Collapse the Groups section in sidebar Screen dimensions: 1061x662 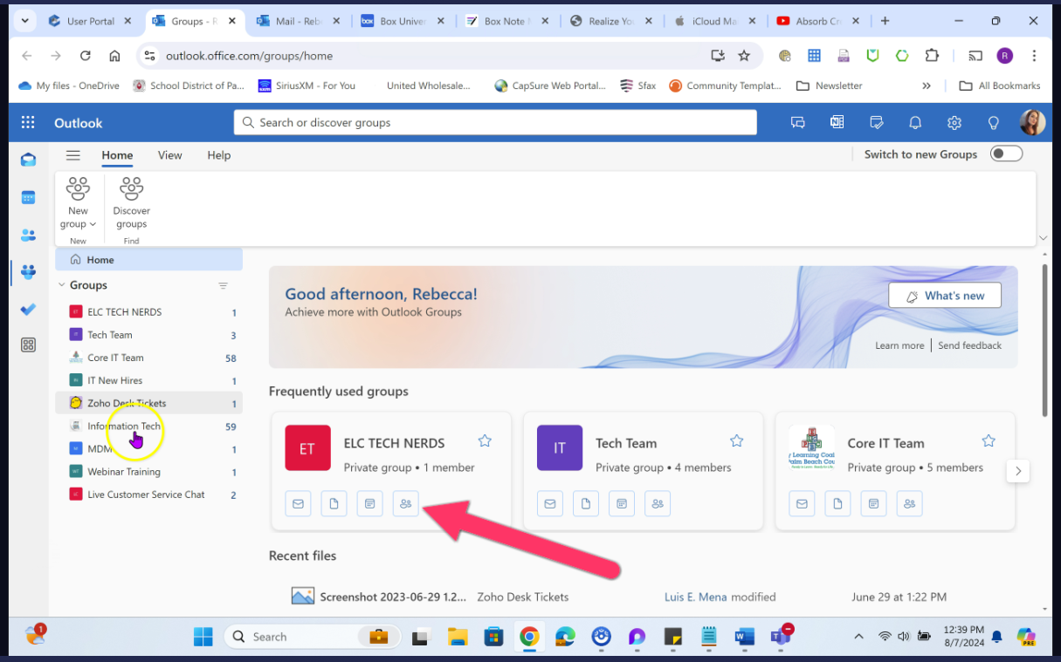[61, 285]
